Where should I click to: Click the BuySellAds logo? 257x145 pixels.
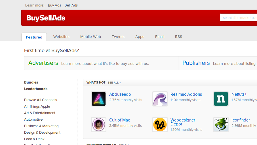tap(46, 18)
